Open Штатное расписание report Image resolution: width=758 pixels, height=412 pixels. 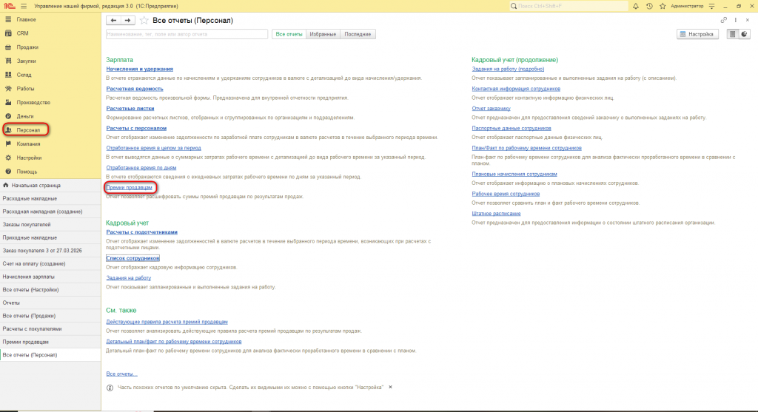496,214
